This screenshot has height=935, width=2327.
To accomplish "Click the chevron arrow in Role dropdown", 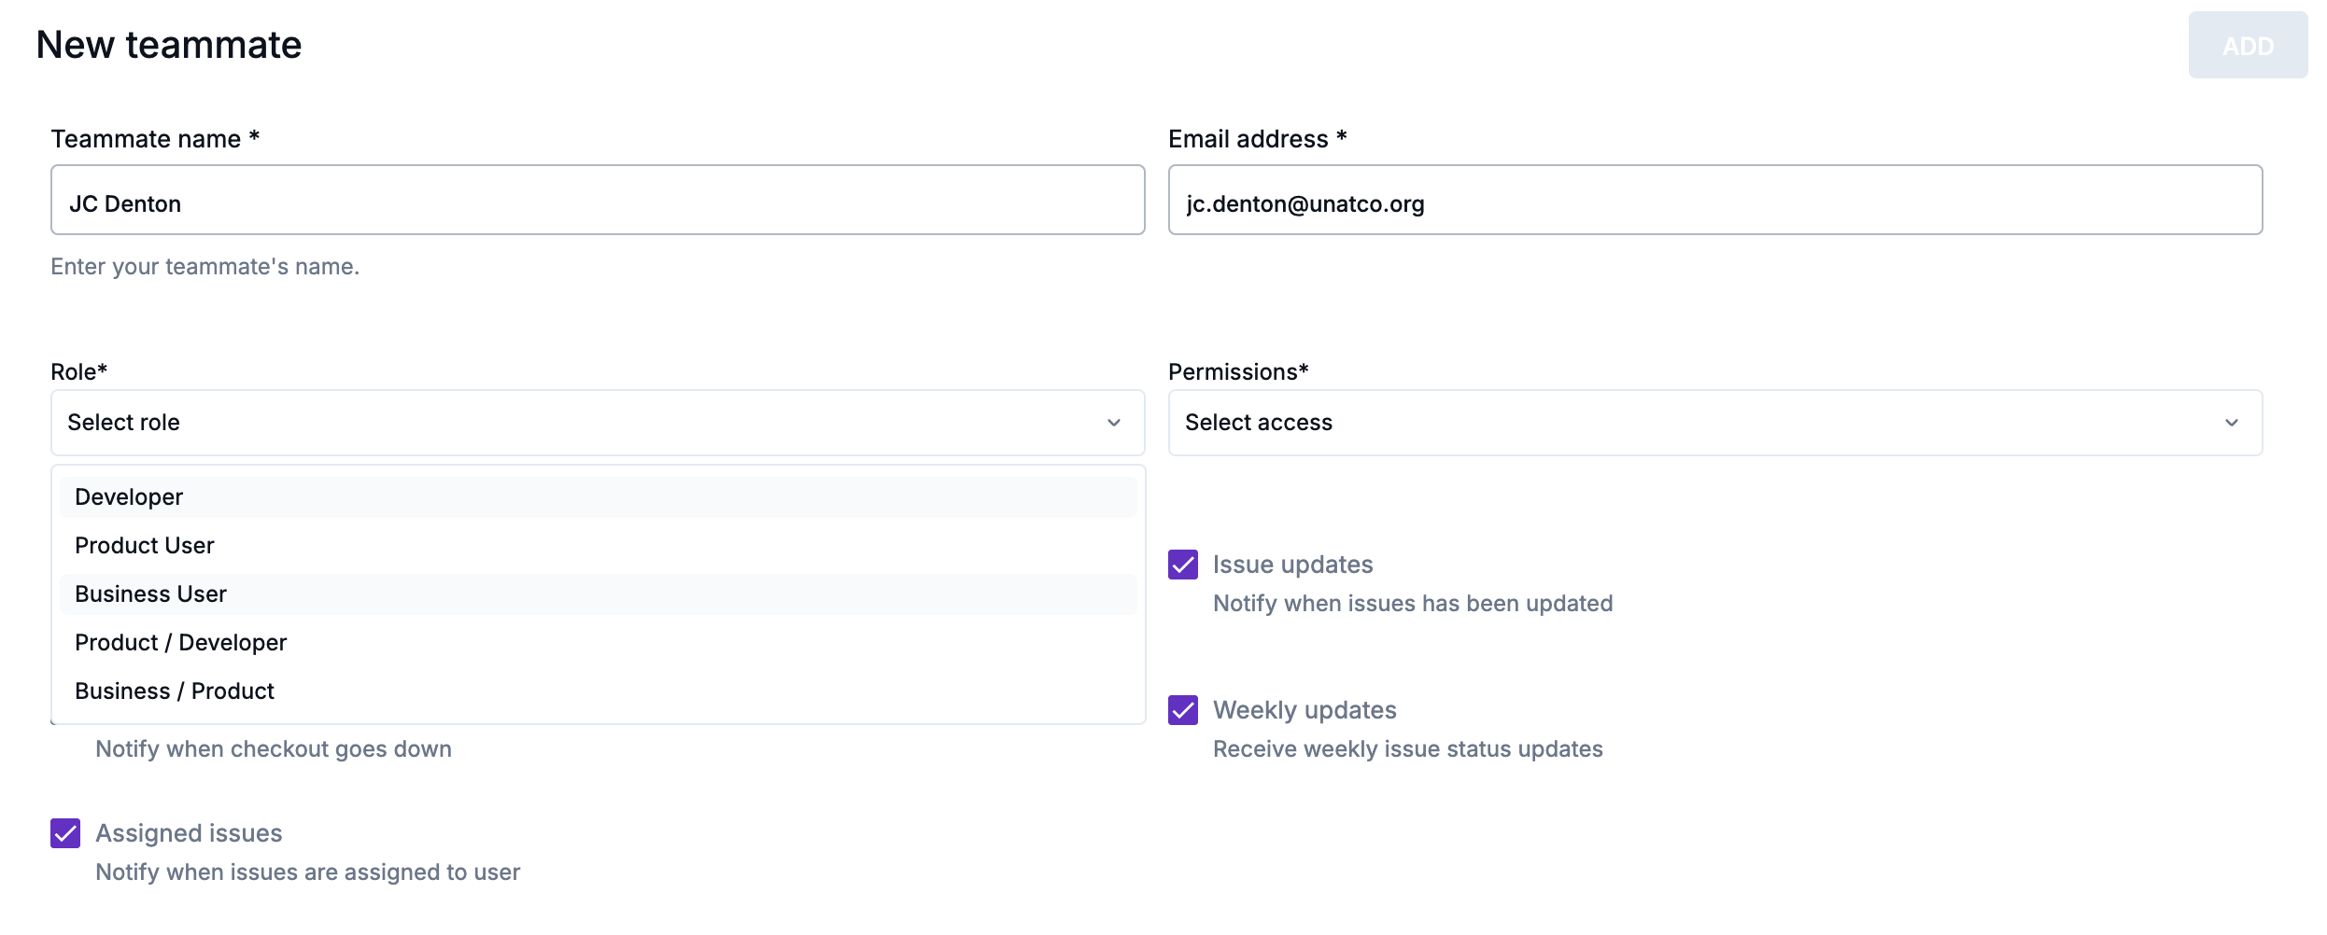I will click(x=1113, y=423).
